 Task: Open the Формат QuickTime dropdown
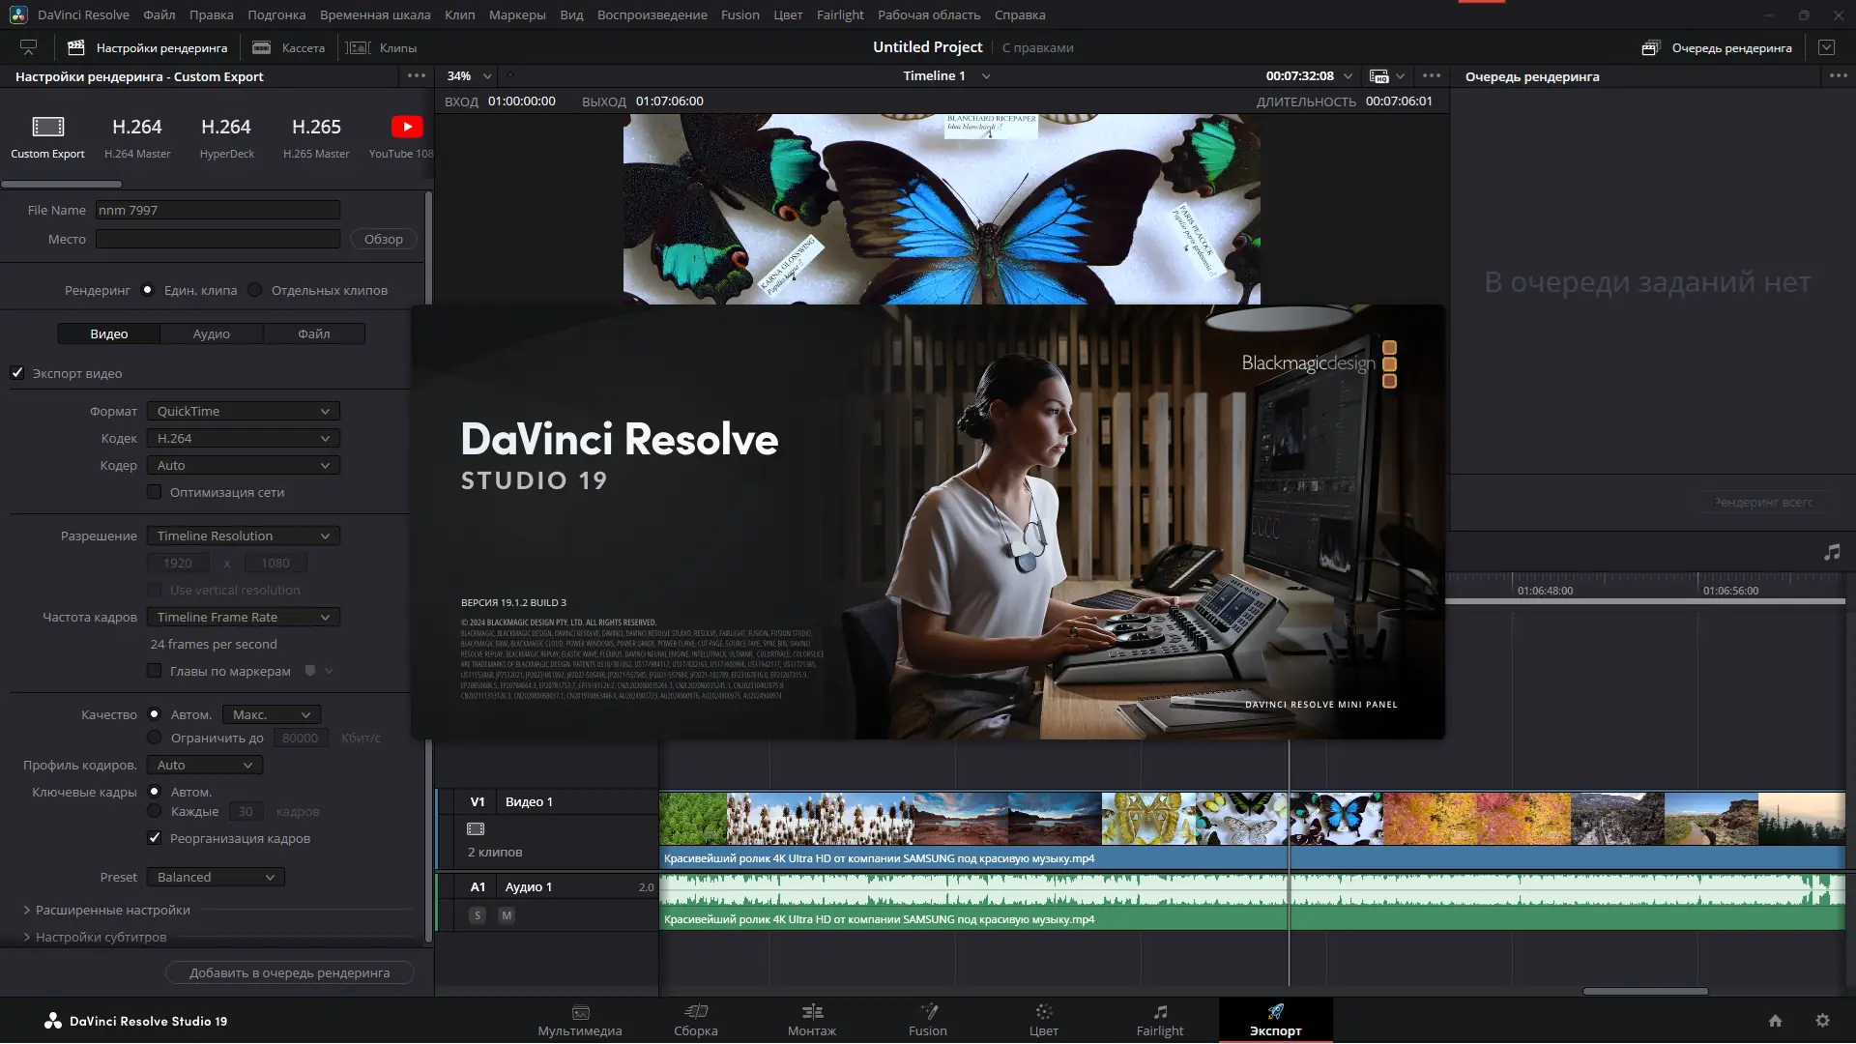(243, 411)
